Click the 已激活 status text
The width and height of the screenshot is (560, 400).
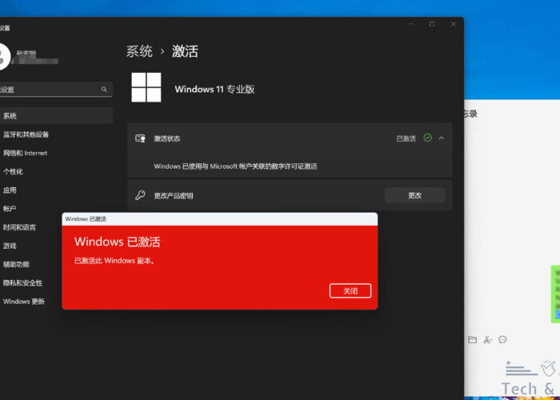[406, 138]
